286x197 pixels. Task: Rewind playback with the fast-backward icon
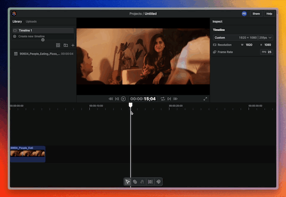[x=111, y=99]
